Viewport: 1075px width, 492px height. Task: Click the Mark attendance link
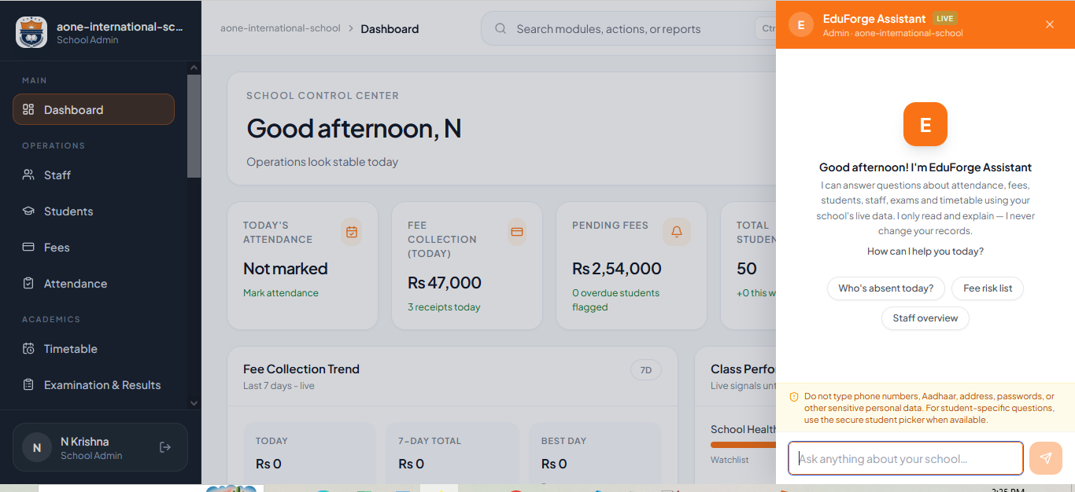(281, 293)
